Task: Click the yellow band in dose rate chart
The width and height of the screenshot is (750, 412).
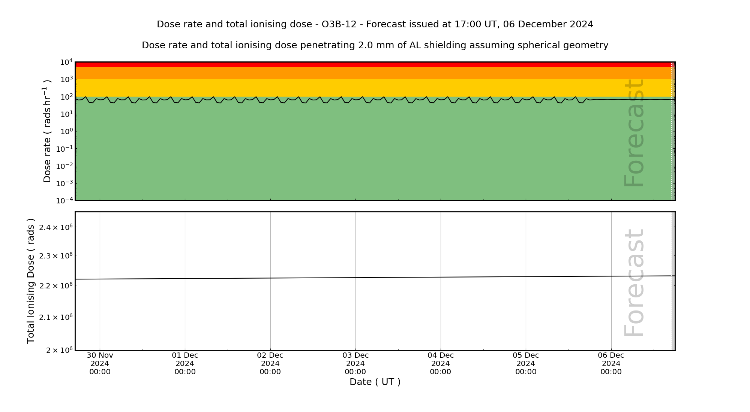Action: pyautogui.click(x=375, y=88)
